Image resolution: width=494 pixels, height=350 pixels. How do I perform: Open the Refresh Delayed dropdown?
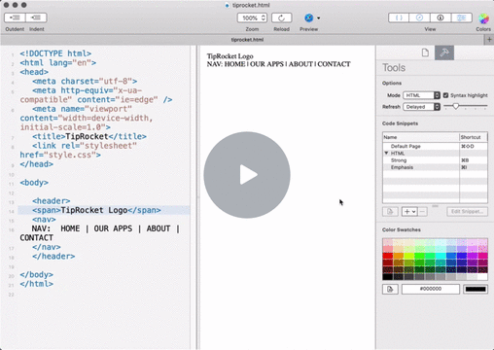pos(421,107)
